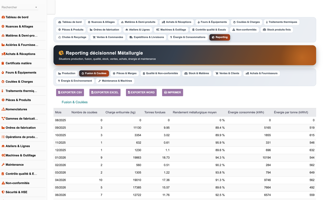323x200 pixels.
Task: Open Ordres de fabrication in top navigation
Action: click(x=104, y=30)
